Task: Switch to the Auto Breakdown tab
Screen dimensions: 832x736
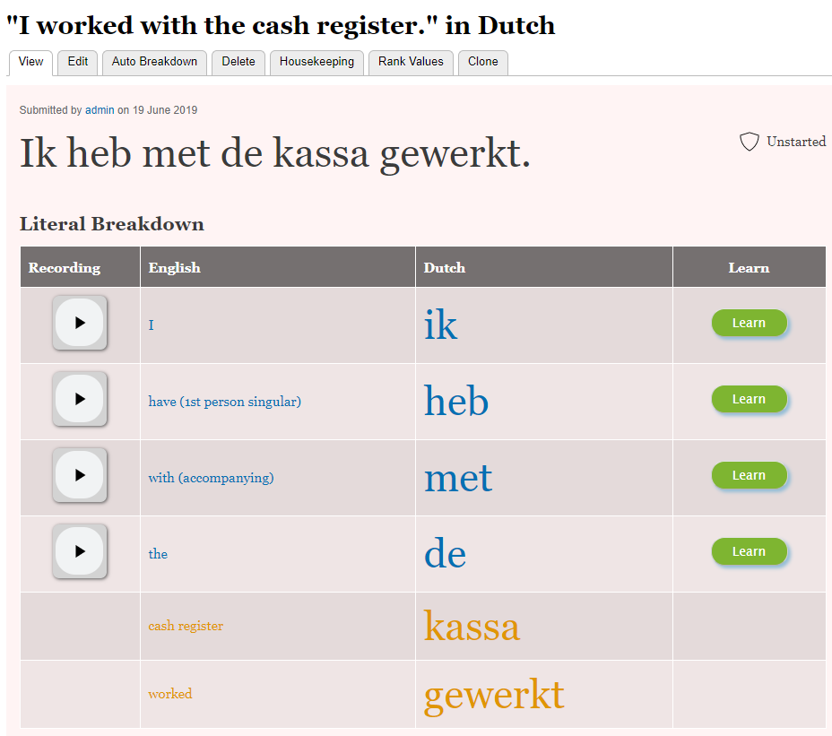Action: (154, 62)
